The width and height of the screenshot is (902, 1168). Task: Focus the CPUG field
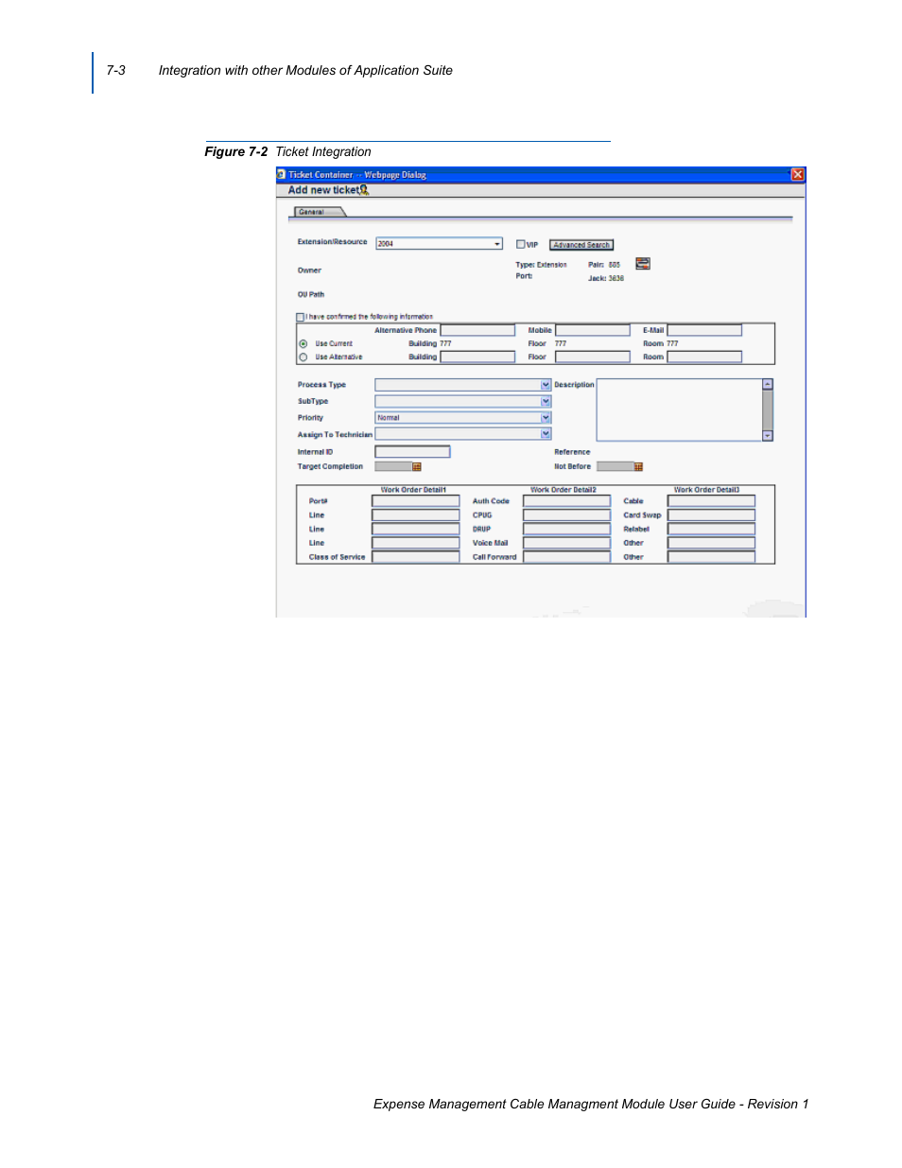click(567, 515)
